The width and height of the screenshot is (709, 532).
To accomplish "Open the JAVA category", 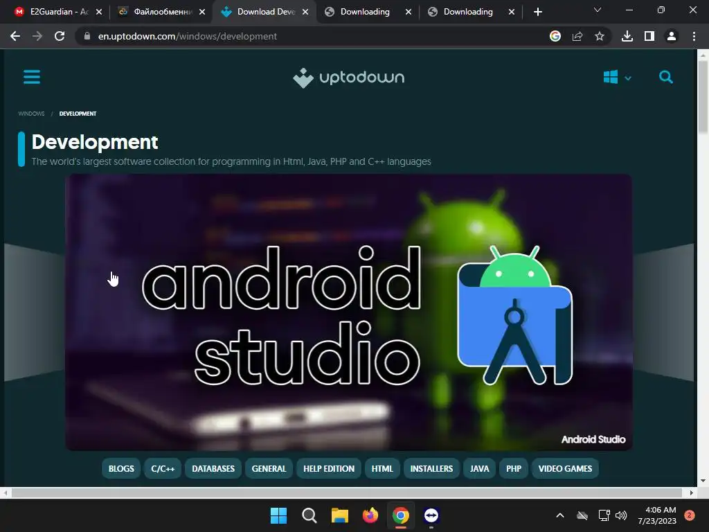I will [479, 469].
